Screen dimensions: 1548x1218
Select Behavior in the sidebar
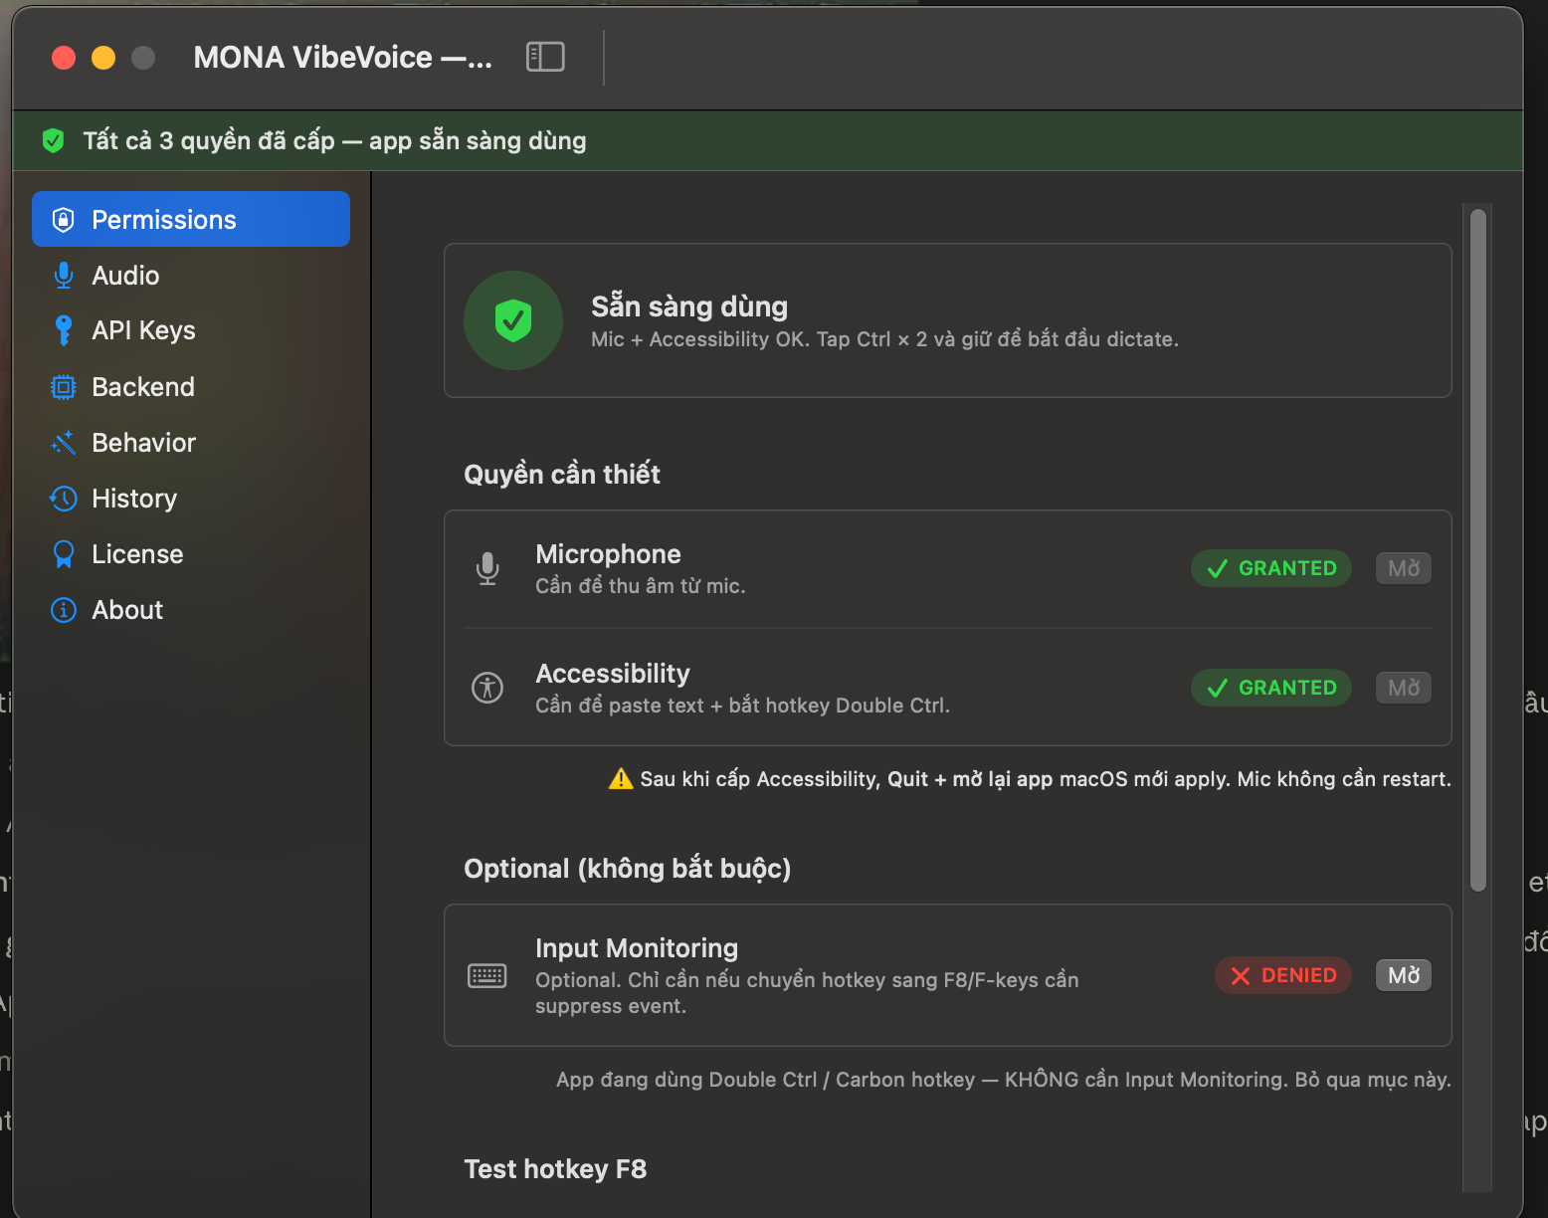click(x=191, y=442)
